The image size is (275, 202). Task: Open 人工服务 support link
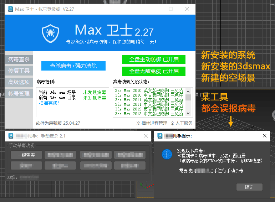click(182, 123)
